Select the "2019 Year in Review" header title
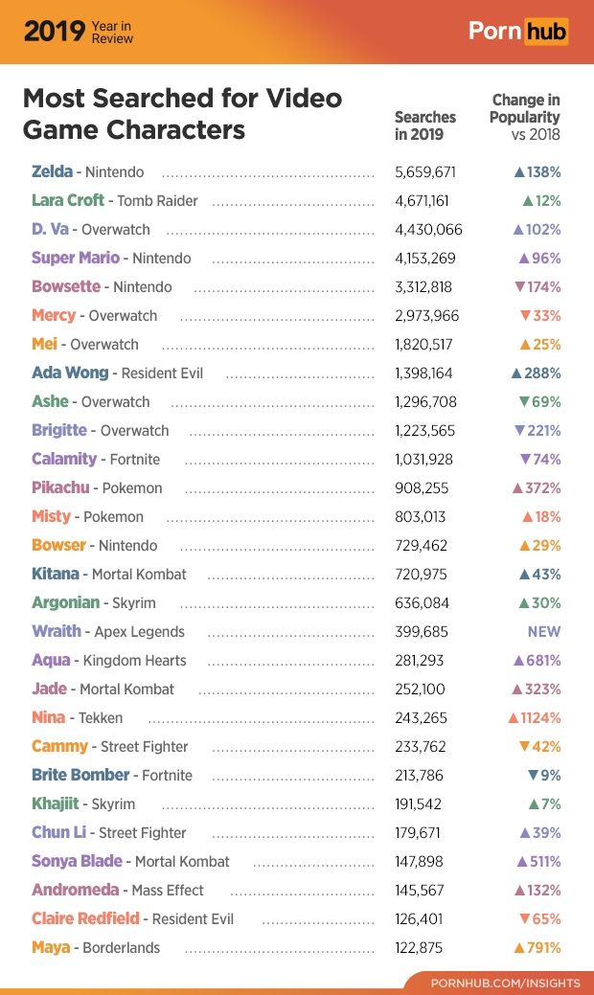 79,32
